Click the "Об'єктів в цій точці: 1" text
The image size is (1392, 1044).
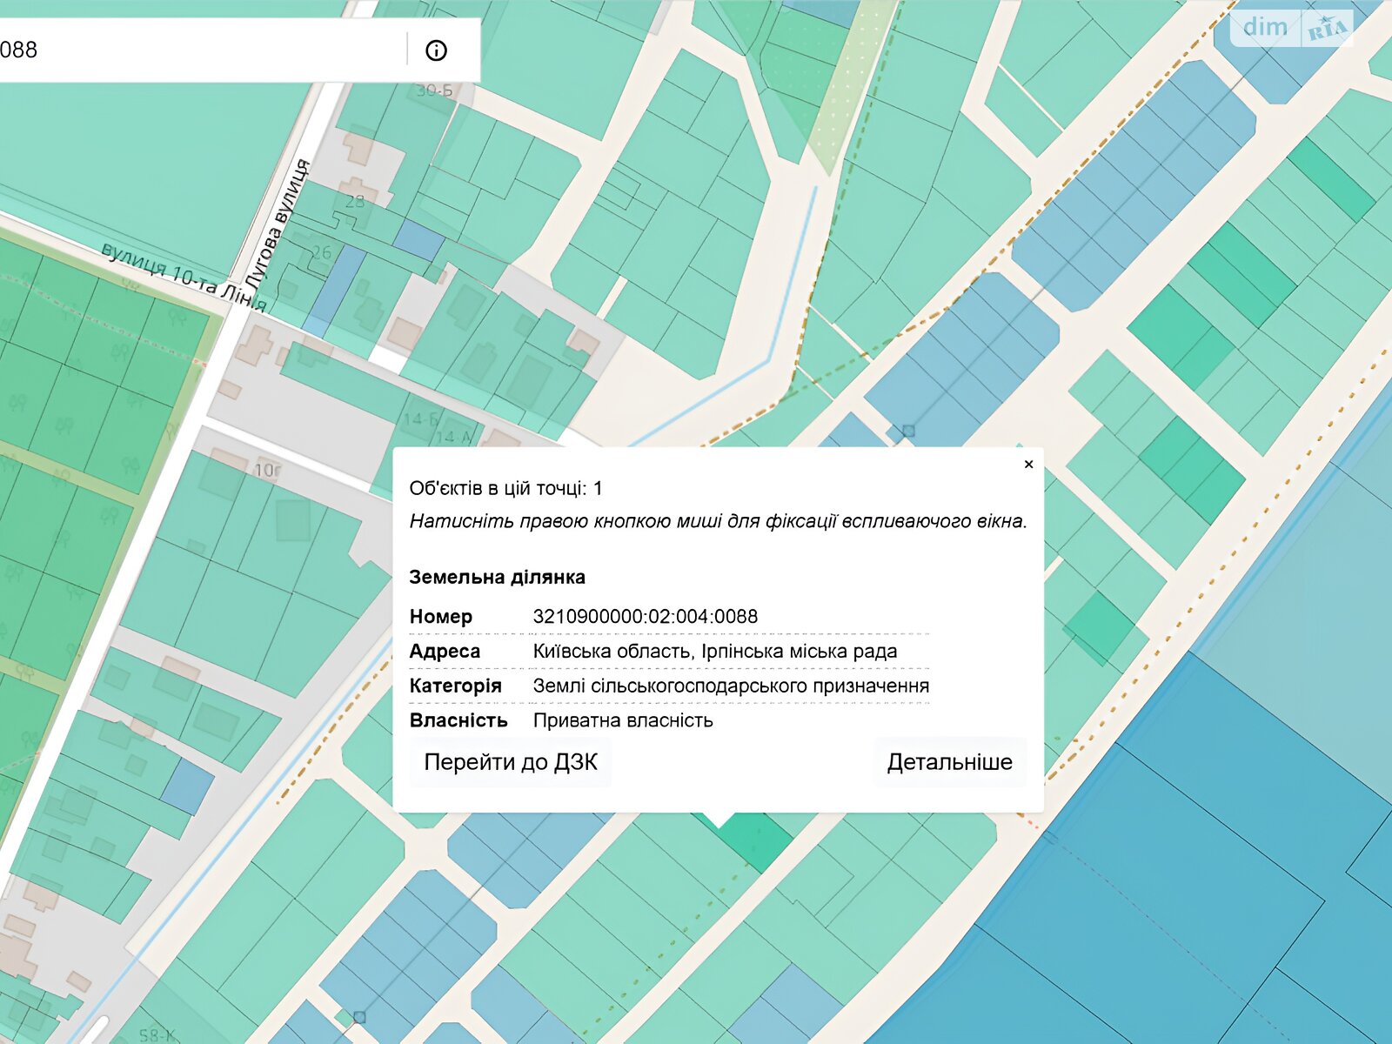pyautogui.click(x=505, y=488)
